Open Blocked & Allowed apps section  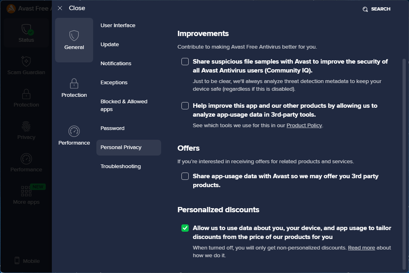pyautogui.click(x=124, y=105)
